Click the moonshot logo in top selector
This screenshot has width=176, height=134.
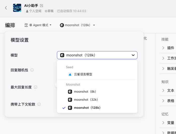coord(62,25)
